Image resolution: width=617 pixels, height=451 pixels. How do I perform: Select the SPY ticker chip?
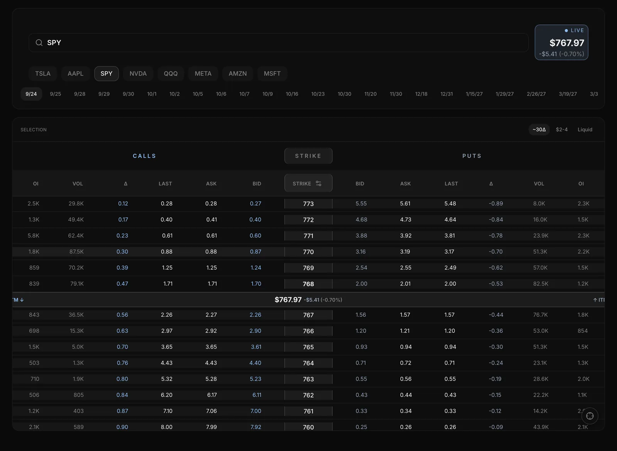pos(106,74)
